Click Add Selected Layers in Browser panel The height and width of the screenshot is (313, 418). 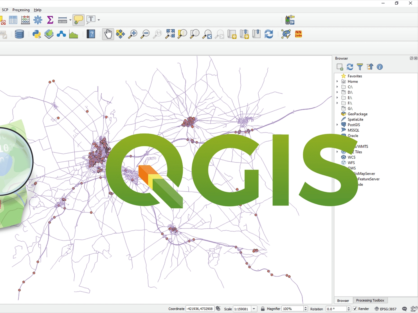point(340,67)
